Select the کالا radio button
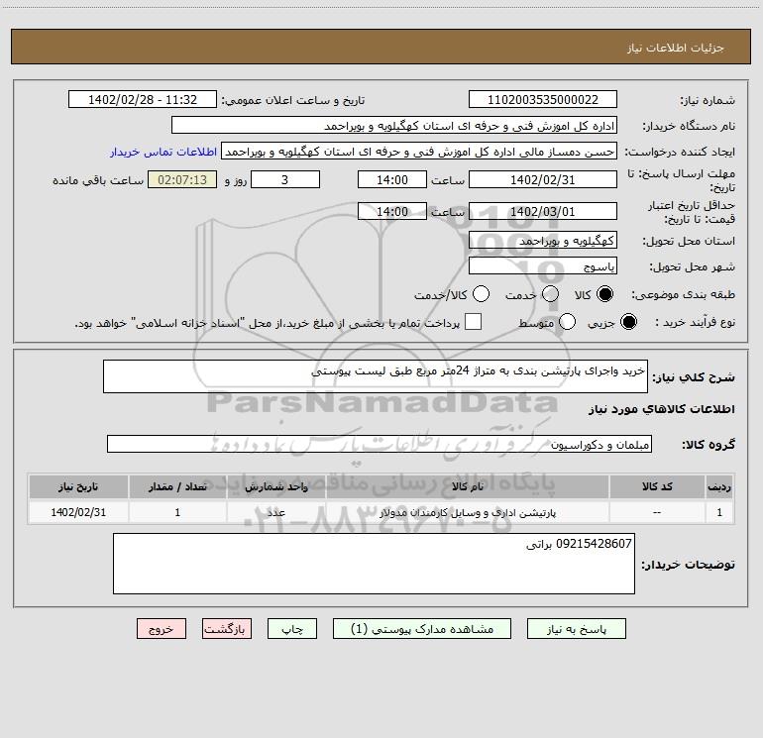This screenshot has width=763, height=738. [x=604, y=294]
